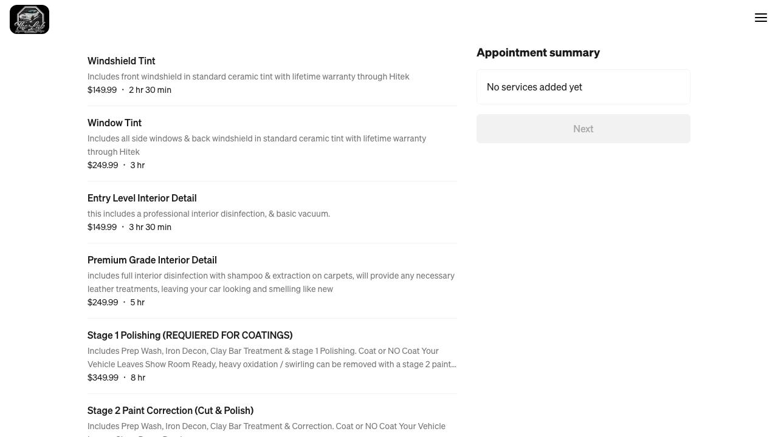
Task: Click the $149.99 2 hr 30 min line
Action: [129, 90]
